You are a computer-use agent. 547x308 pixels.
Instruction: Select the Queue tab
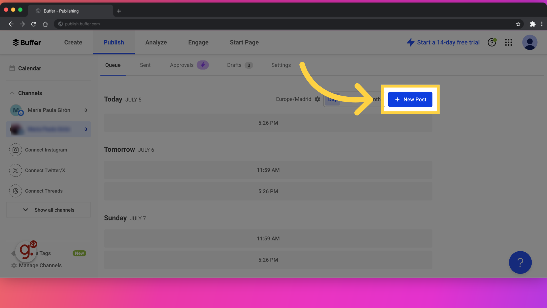point(113,65)
